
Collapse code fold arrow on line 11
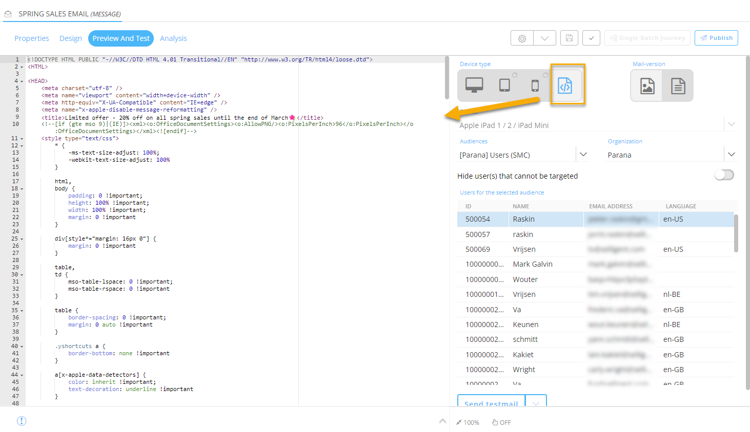pos(22,139)
